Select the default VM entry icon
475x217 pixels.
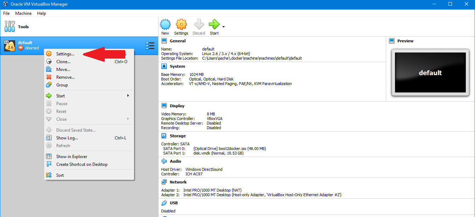(10, 46)
